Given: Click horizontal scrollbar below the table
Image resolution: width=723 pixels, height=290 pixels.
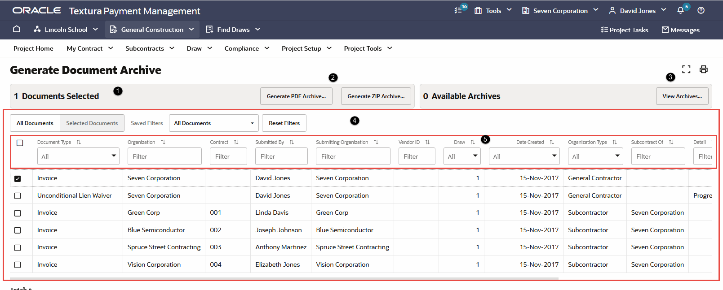Looking at the screenshot, I should [x=284, y=278].
